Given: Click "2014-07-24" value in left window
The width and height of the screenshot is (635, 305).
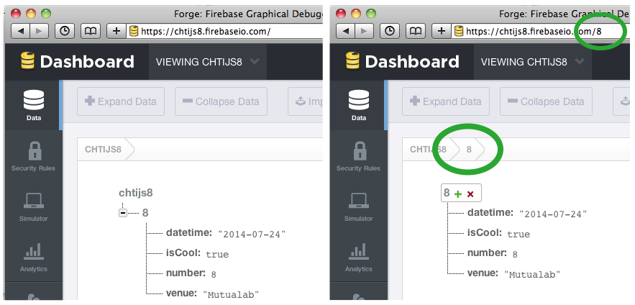Looking at the screenshot, I should (x=252, y=234).
